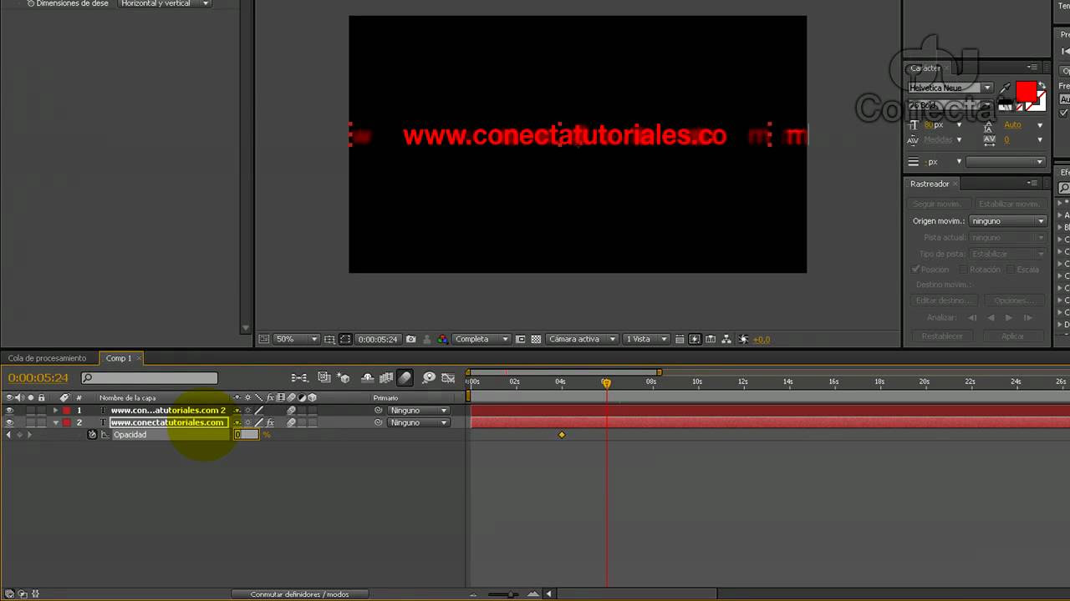Expand layer 1 properties triangle

pyautogui.click(x=56, y=411)
